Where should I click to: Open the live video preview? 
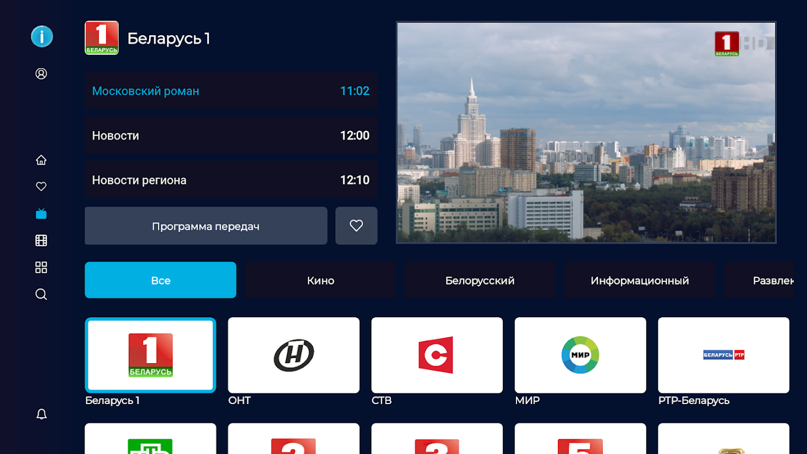coord(586,133)
